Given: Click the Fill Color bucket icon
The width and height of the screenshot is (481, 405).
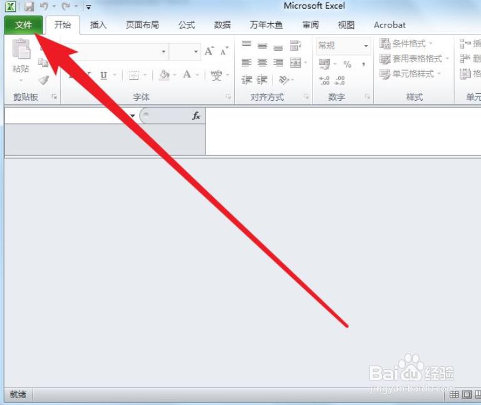Looking at the screenshot, I should coord(165,75).
